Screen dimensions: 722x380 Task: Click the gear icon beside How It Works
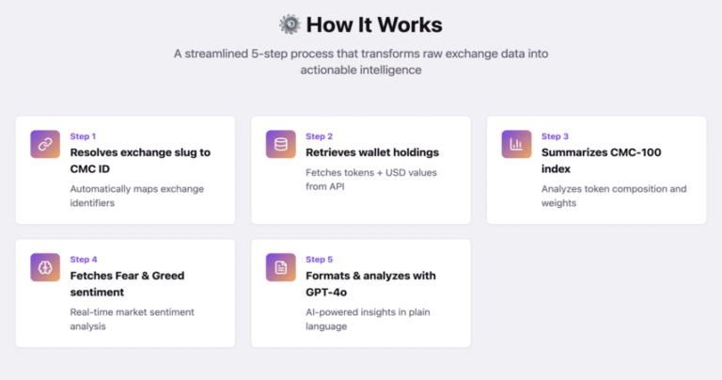290,24
